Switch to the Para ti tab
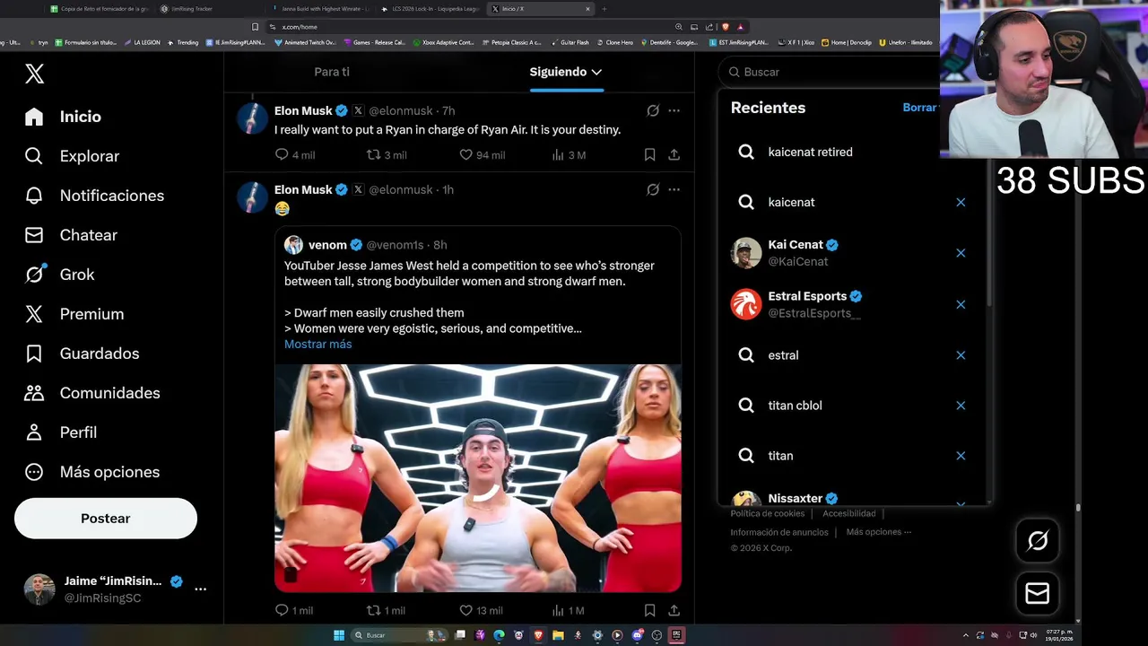 [x=332, y=72]
